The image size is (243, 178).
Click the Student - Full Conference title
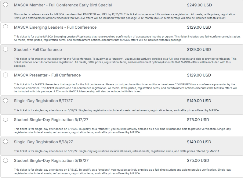(x=38, y=50)
